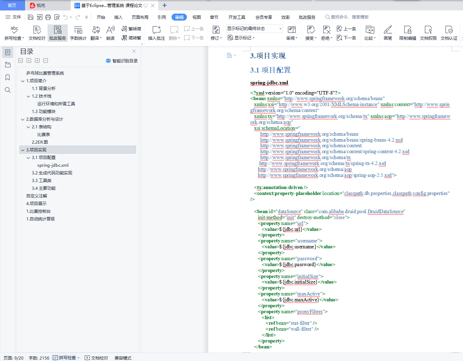463x361 pixels.
Task: Open the 插入 ribbon tab
Action: pos(118,17)
